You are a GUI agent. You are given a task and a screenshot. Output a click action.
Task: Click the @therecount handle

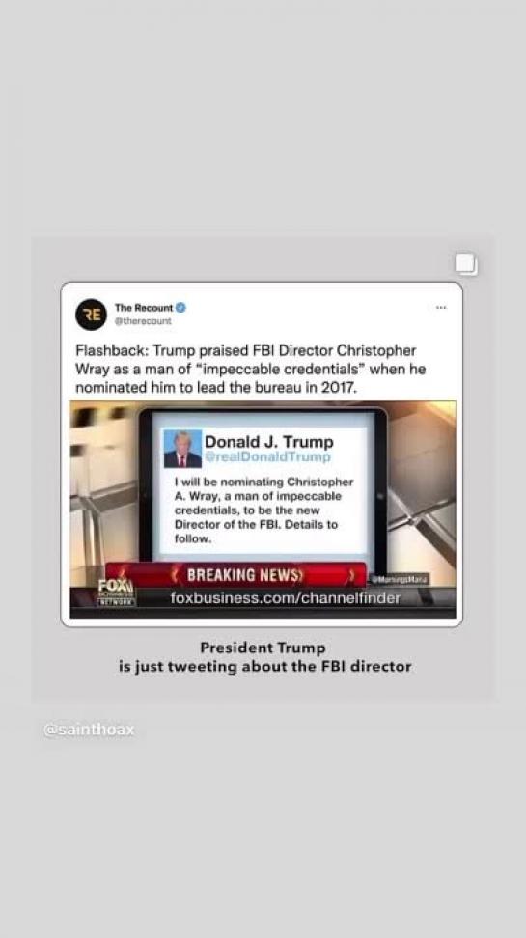coord(143,321)
